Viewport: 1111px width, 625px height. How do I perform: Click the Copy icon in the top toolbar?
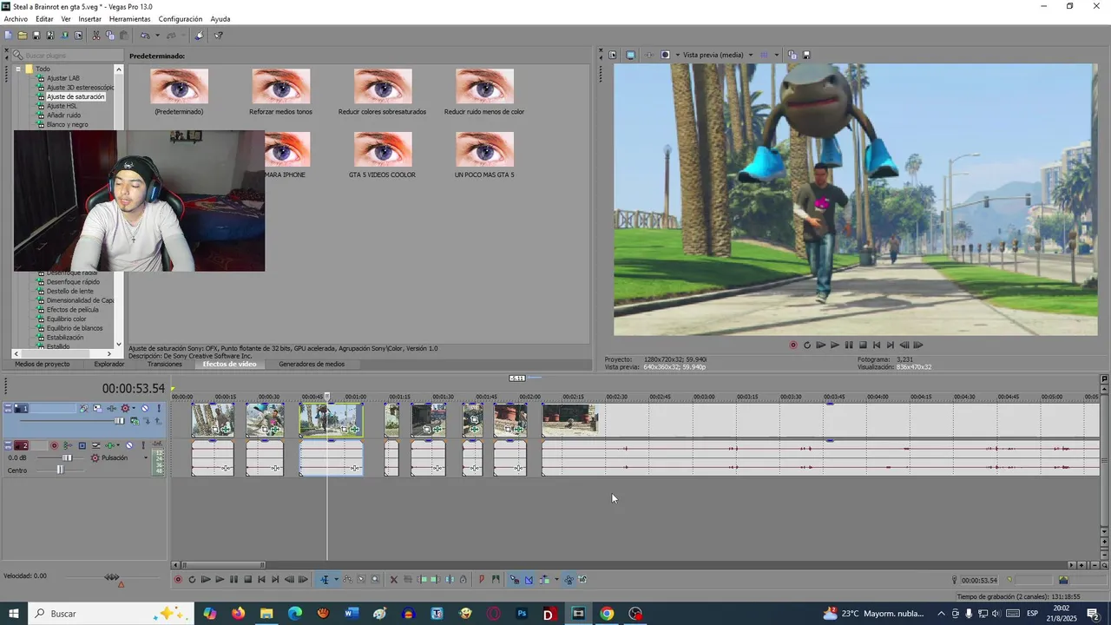pyautogui.click(x=110, y=36)
